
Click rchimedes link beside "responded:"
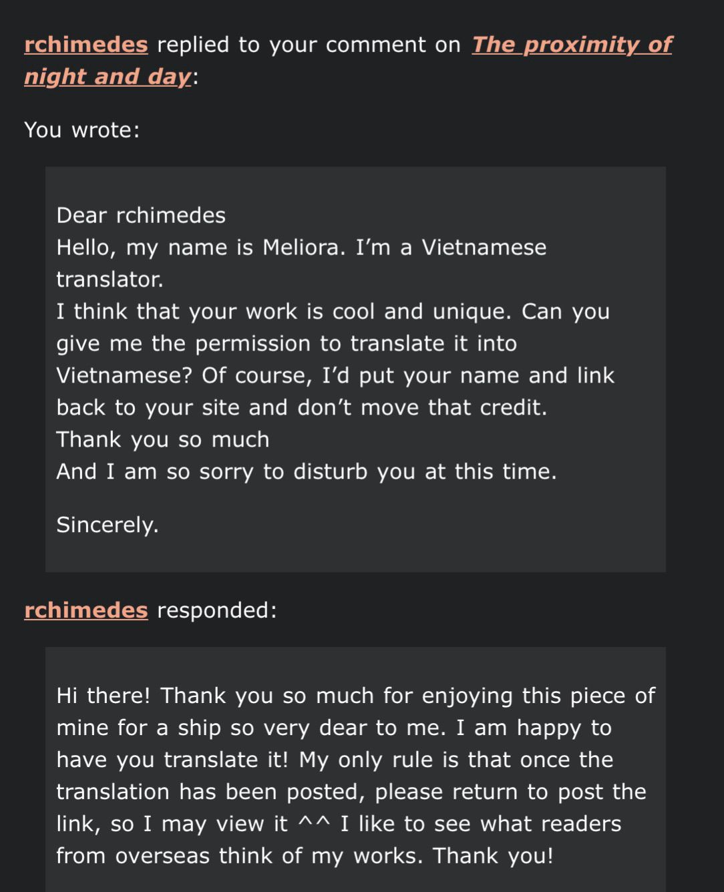[85, 610]
